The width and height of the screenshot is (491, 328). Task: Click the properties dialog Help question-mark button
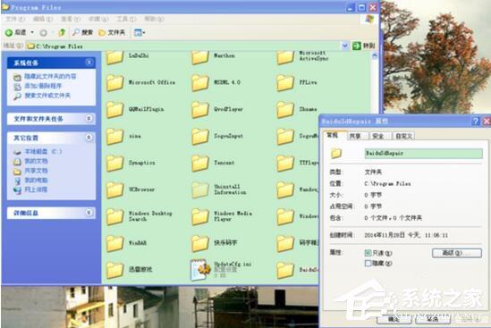coord(476,122)
